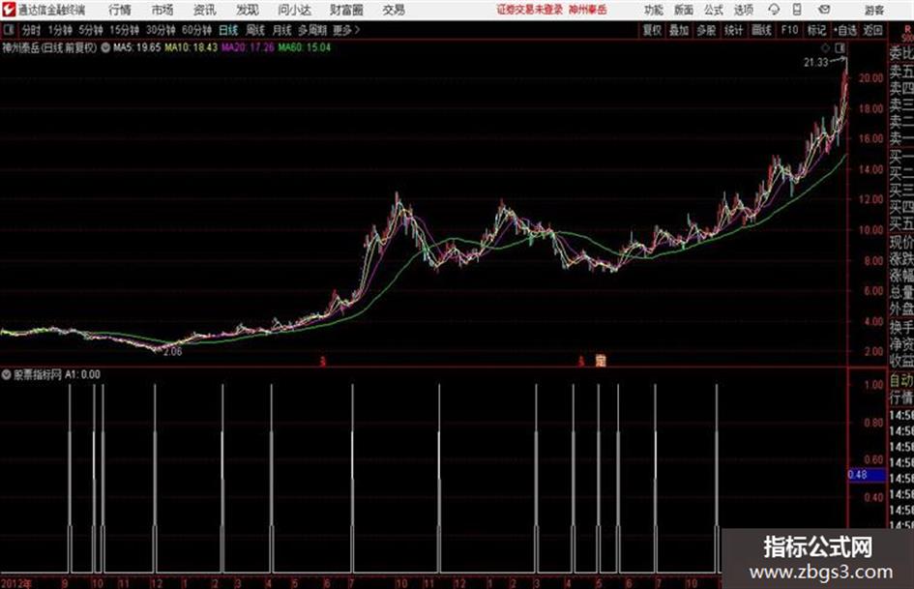
Task: Click the 通达信 app logo icon
Action: click(8, 10)
